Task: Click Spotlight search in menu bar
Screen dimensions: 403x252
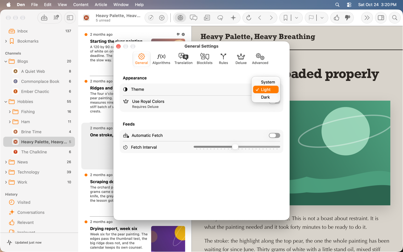Action: (337, 5)
